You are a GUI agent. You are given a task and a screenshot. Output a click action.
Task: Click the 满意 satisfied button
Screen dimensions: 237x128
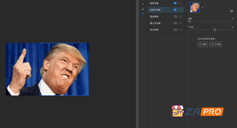[203, 44]
